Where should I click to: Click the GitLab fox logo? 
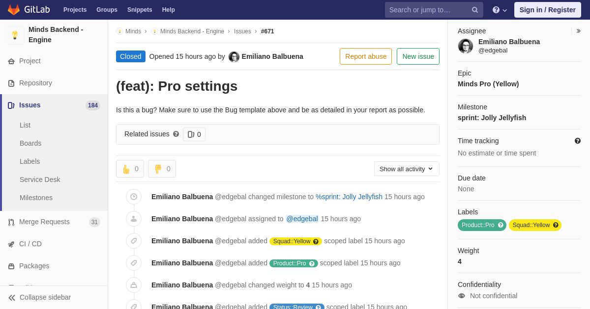pos(14,10)
